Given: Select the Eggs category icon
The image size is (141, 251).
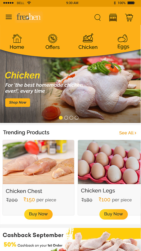Looking at the screenshot, I should [x=123, y=38].
